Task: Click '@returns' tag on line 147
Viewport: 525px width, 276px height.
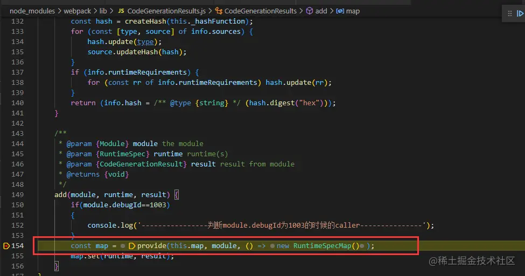Action: coord(83,174)
